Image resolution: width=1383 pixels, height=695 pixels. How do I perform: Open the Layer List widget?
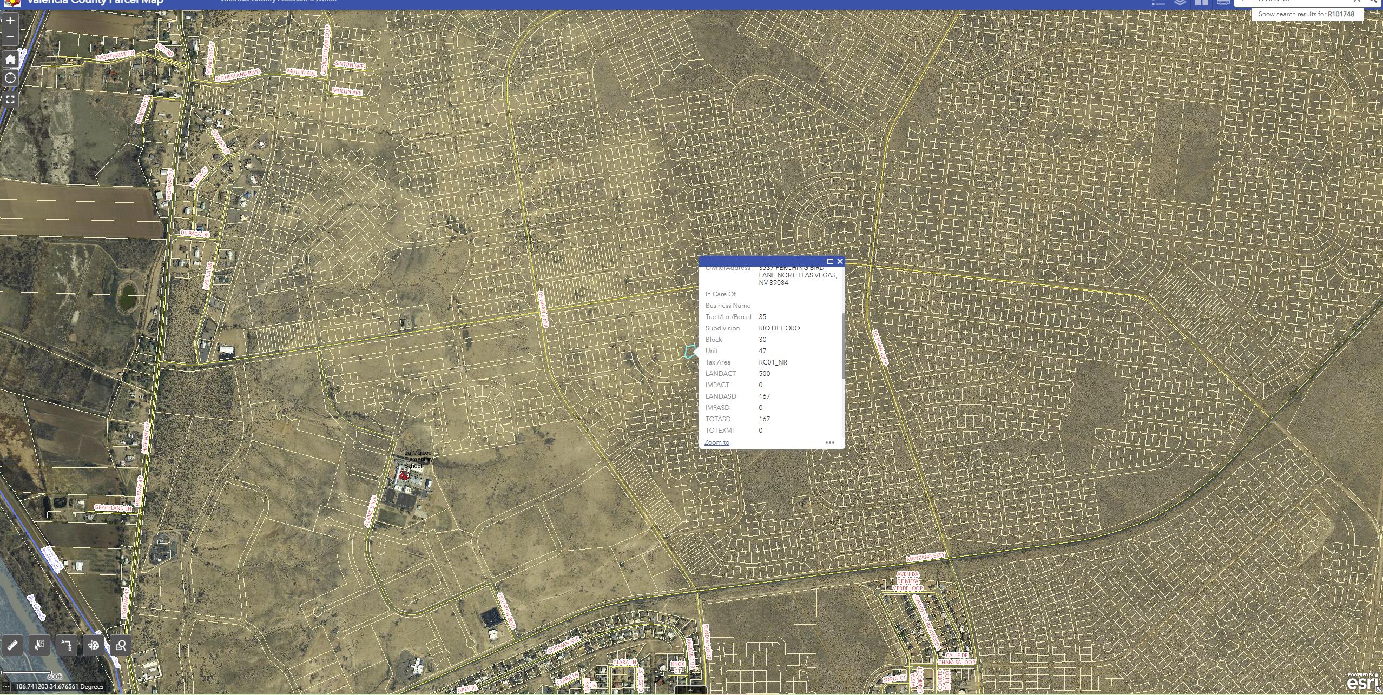coord(1180,3)
